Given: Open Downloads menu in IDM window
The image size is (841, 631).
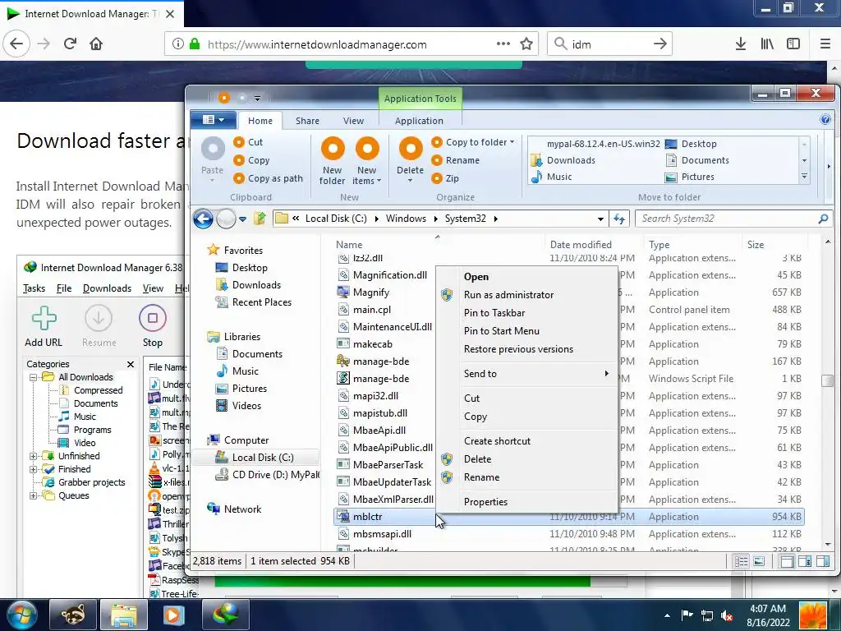Looking at the screenshot, I should tap(107, 288).
